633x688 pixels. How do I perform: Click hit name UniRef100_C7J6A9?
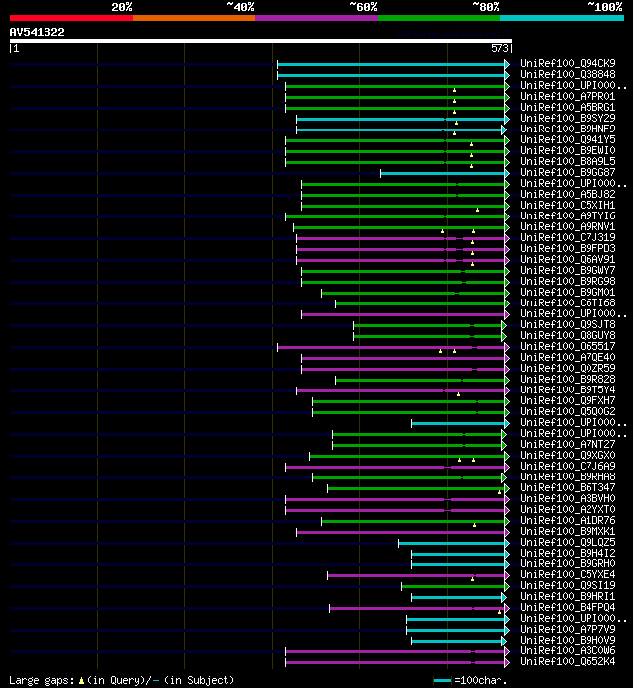pyautogui.click(x=568, y=466)
